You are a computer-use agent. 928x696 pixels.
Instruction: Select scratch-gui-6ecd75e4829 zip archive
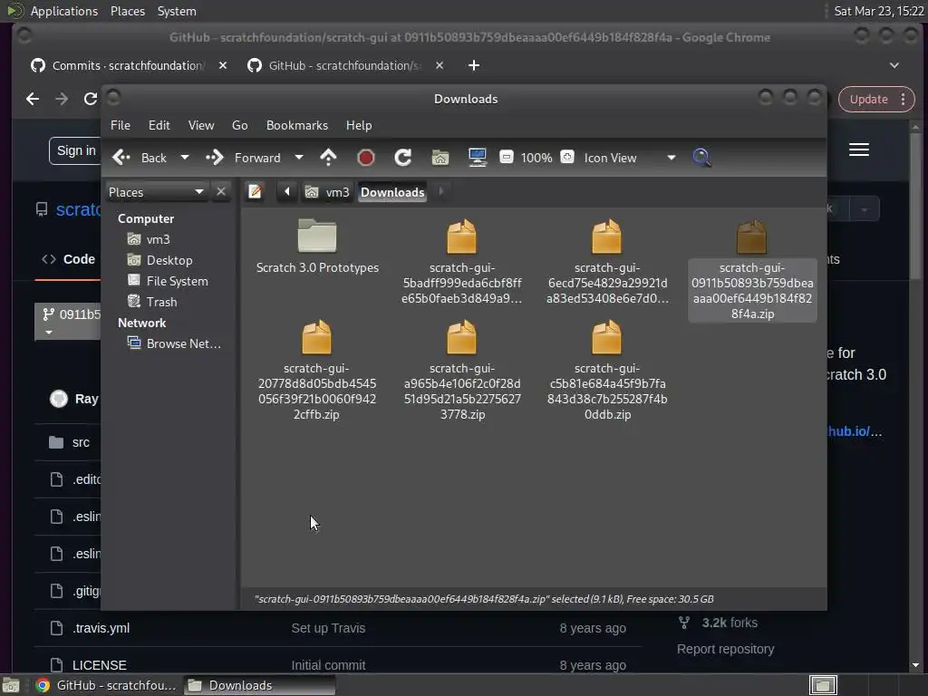607,262
